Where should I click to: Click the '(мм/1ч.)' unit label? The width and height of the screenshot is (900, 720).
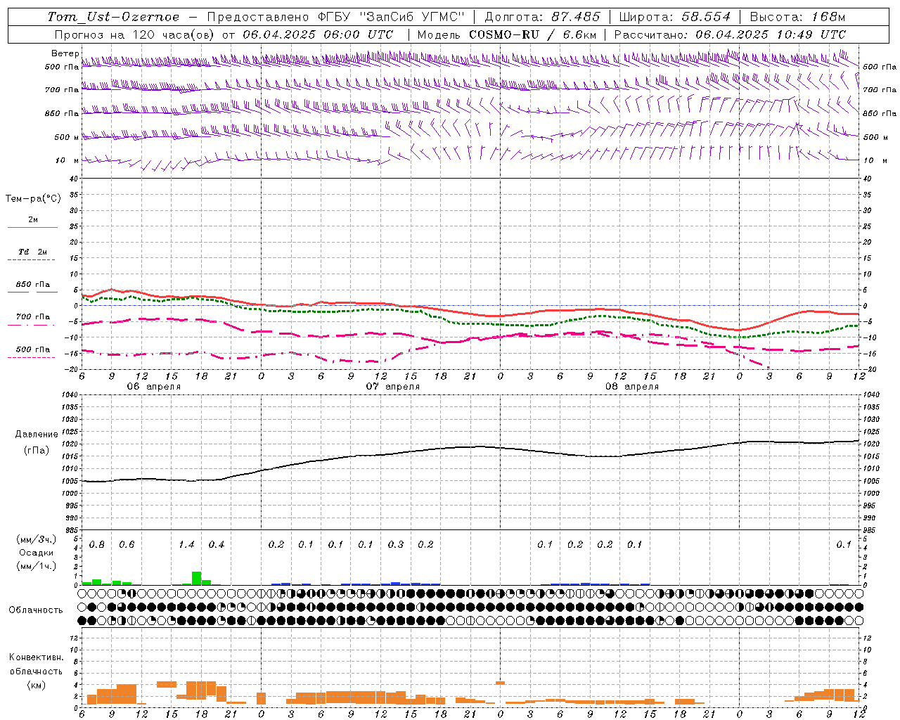(37, 566)
